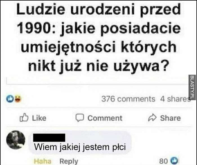
Task: Click the blue like icon beside 80
Action: coord(174,161)
